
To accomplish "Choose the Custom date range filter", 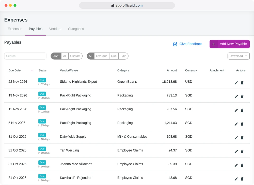I will click(x=75, y=56).
